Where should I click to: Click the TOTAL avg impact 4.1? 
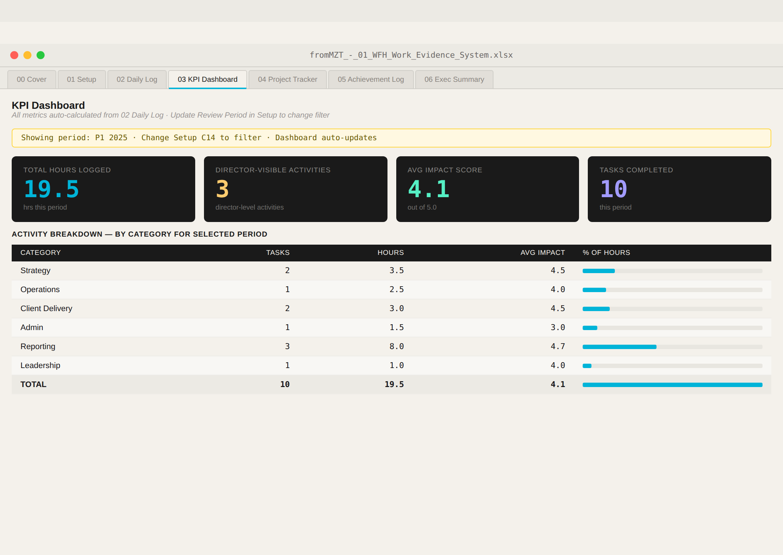558,384
